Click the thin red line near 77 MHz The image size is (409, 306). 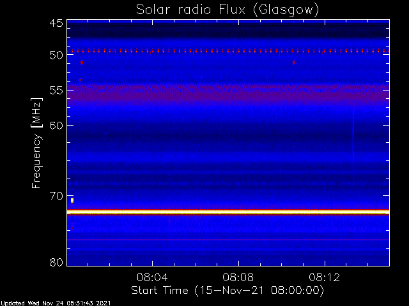228,240
